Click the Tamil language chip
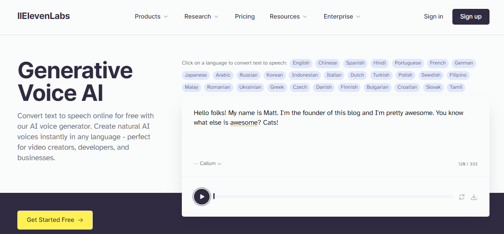Screen dimensions: 504x234 456,87
